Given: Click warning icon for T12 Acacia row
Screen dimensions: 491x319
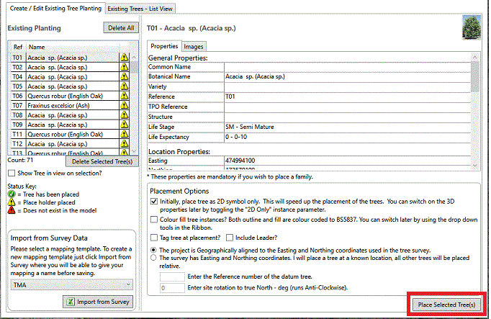Looking at the screenshot, I should coord(124,144).
